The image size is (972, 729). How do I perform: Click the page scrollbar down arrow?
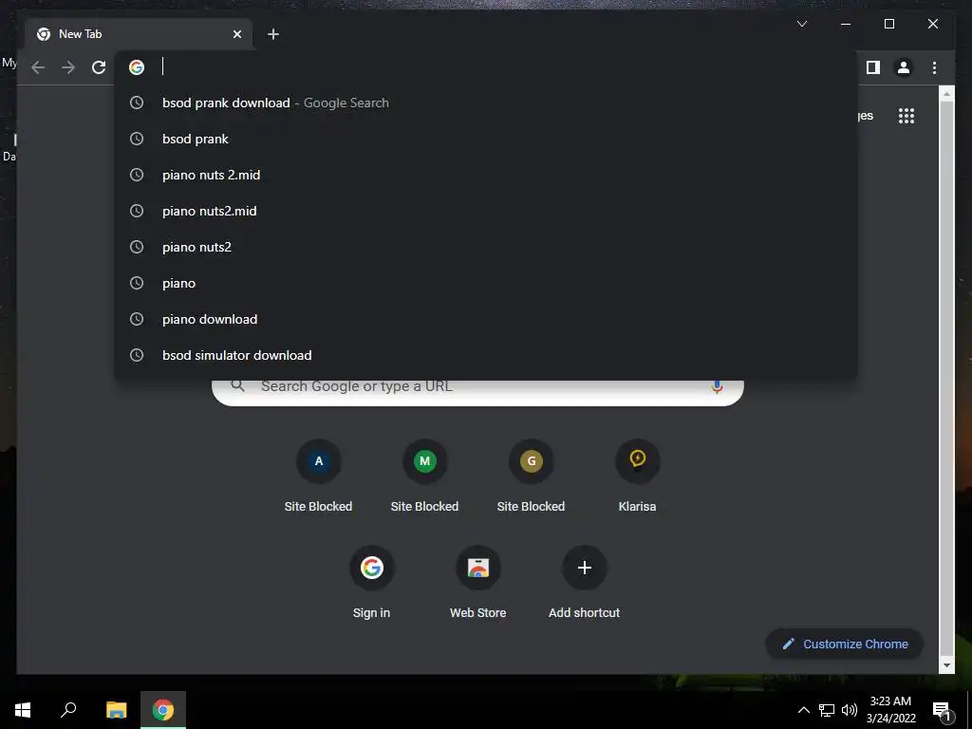946,665
